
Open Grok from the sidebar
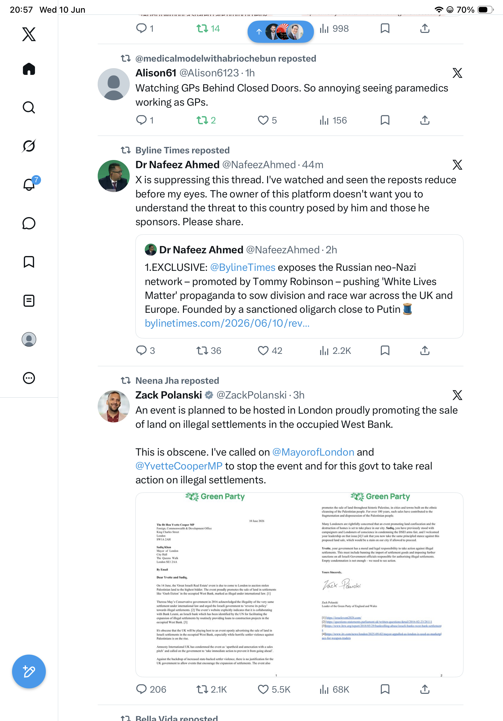pos(29,146)
